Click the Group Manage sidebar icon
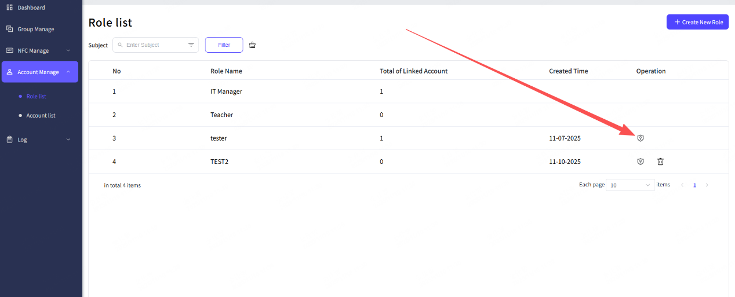This screenshot has width=735, height=297. pos(9,29)
